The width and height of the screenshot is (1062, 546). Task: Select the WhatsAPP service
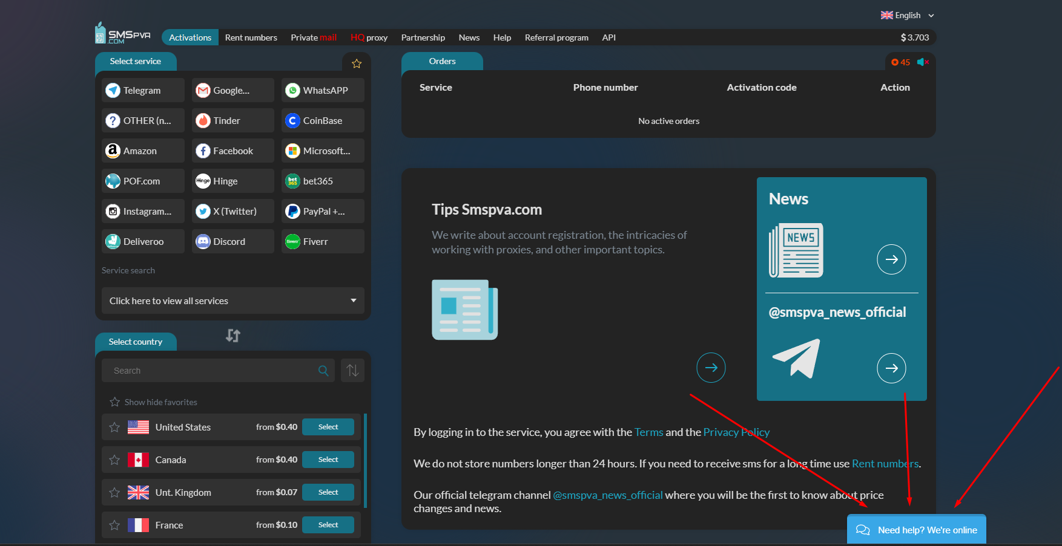pyautogui.click(x=323, y=90)
